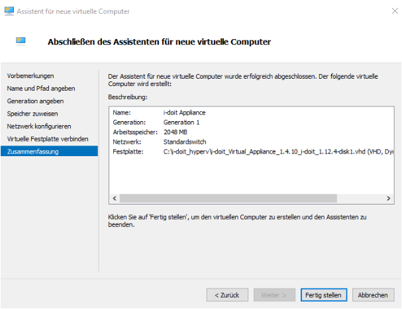This screenshot has height=309, width=402.
Task: Go to the Vorbemerkungen step
Action: pyautogui.click(x=30, y=76)
